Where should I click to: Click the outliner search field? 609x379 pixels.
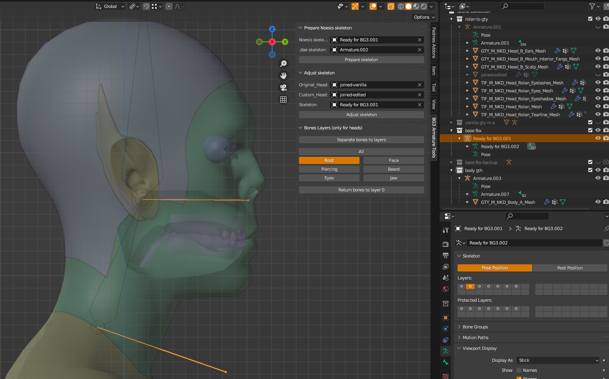pos(522,6)
